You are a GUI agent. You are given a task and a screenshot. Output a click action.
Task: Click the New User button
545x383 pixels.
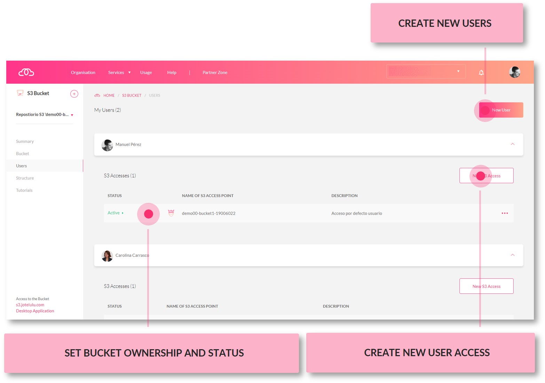coord(501,110)
